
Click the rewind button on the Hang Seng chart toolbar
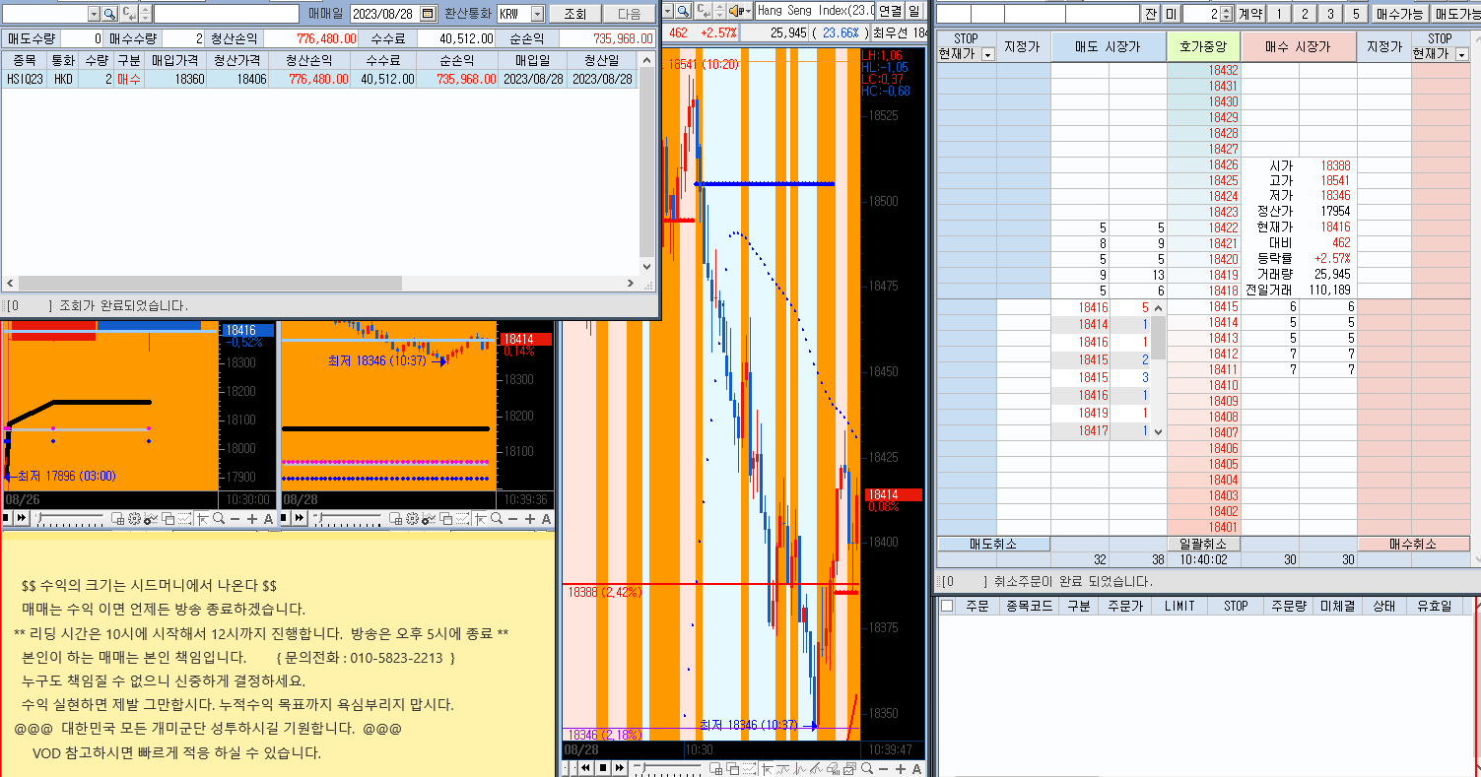click(586, 767)
